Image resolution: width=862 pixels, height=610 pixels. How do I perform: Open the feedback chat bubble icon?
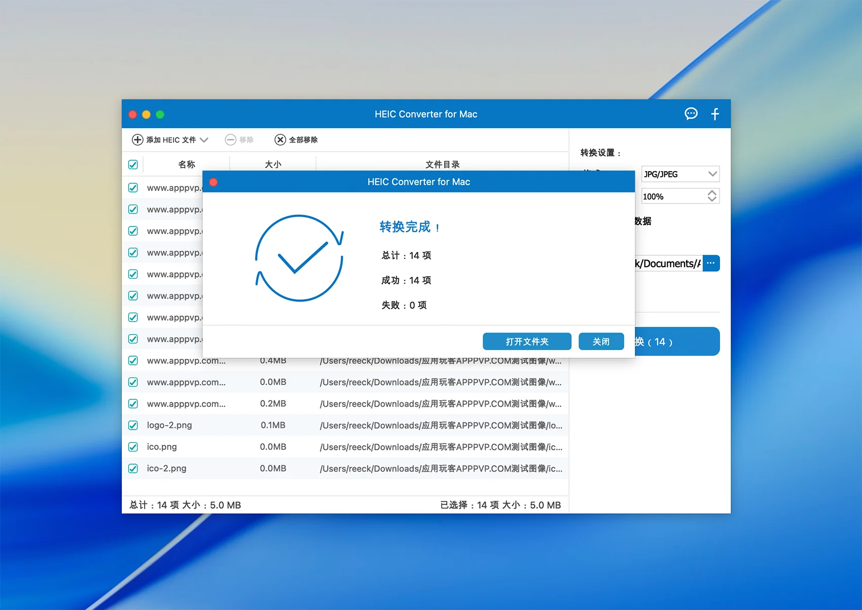691,114
